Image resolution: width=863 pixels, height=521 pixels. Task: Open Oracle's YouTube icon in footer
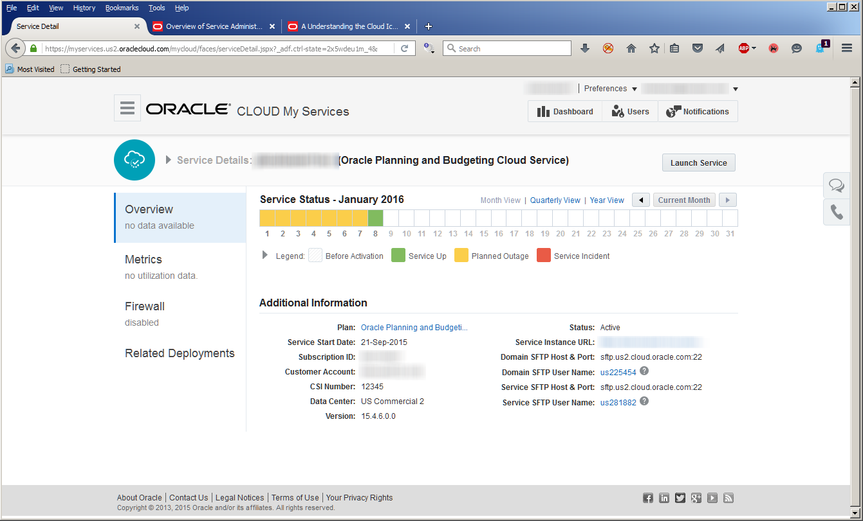[712, 498]
